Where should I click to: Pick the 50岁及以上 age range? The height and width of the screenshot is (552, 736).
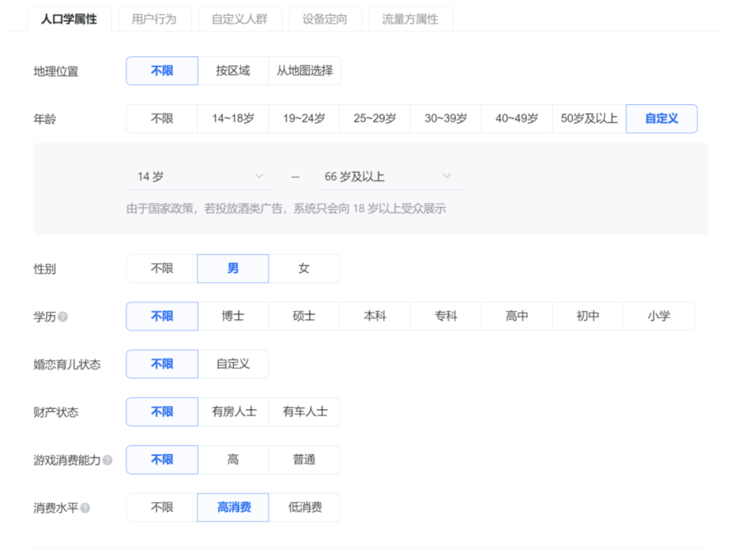[x=589, y=118]
